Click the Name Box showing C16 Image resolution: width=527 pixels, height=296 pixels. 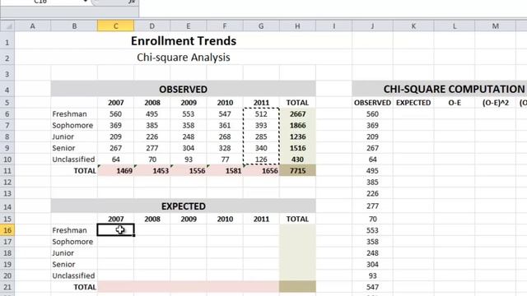point(40,2)
